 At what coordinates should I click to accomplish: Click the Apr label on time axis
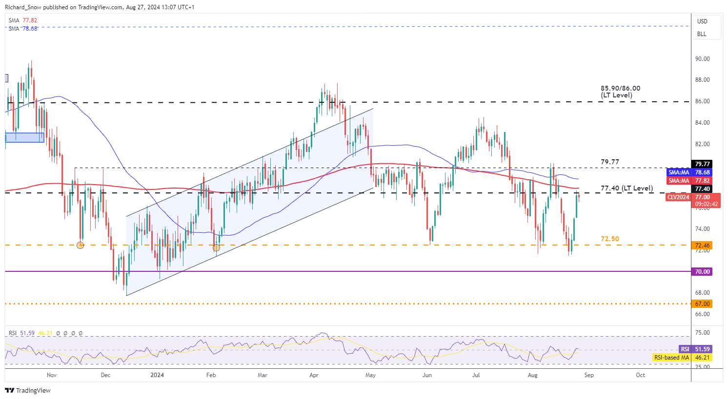(314, 375)
